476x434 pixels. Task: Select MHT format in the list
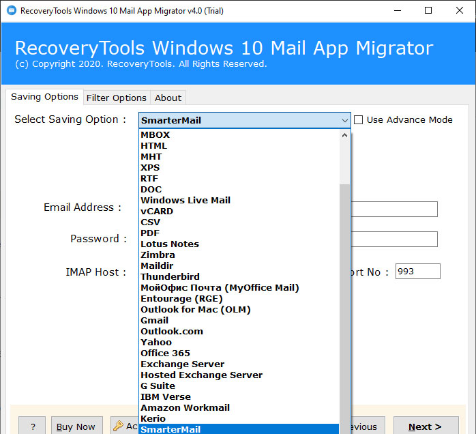(x=239, y=157)
